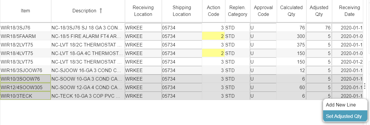Click Receiving Location field for WIR18/5FAARM
This screenshot has width=370, height=125.
tap(143, 36)
